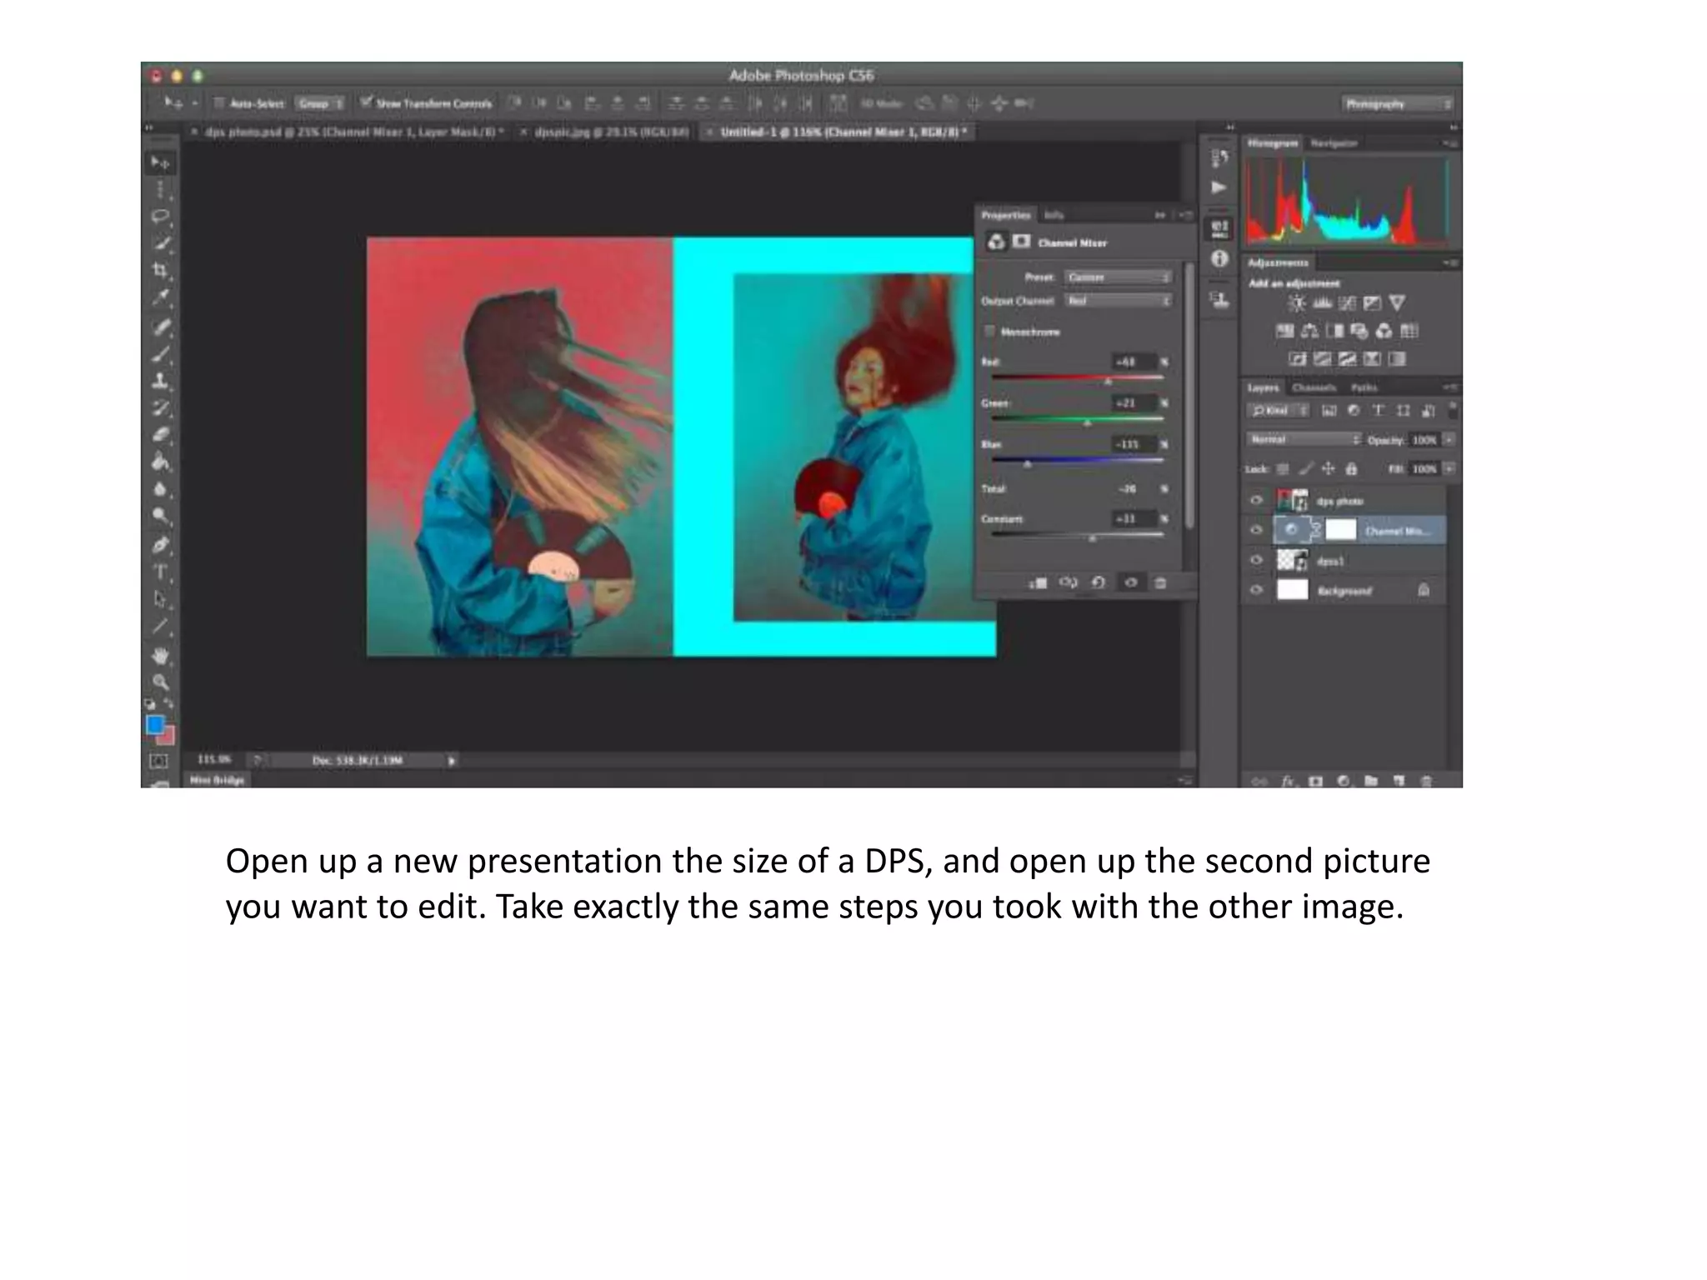1707x1280 pixels.
Task: Add a Channel Mixer adjustment from Adjustments panel
Action: [1384, 331]
